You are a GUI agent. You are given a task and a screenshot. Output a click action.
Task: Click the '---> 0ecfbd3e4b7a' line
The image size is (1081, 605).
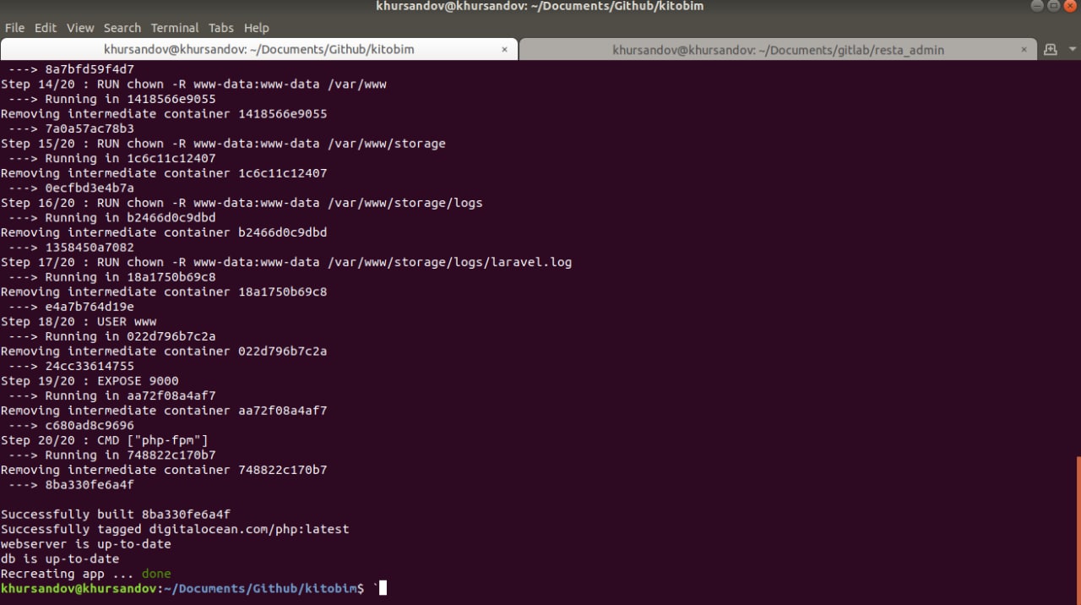pos(71,188)
